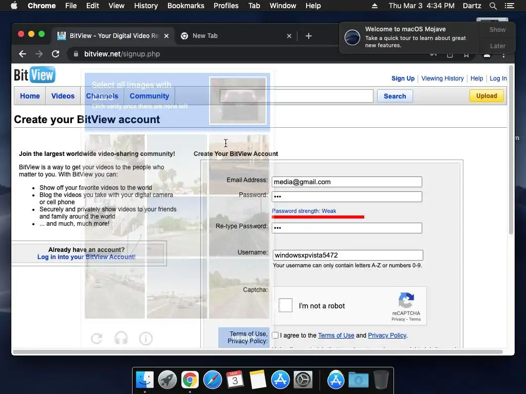Open the Terms of Use link

point(336,336)
